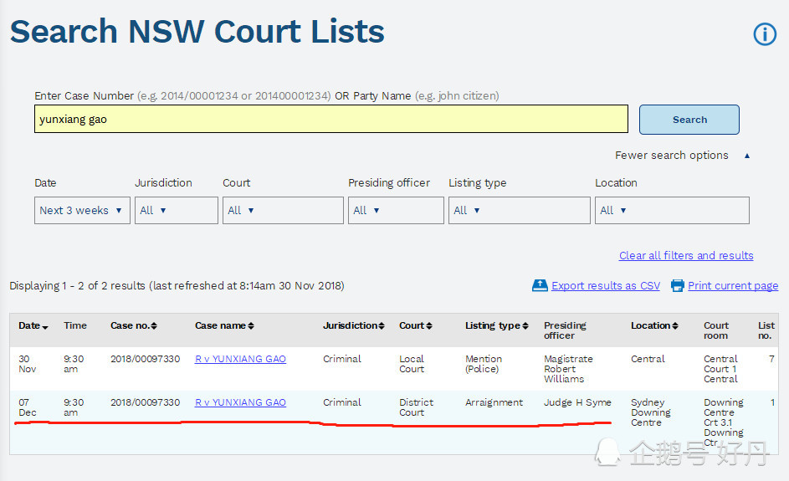Open the Jurisdiction filter dropdown
The height and width of the screenshot is (481, 789).
pos(176,210)
